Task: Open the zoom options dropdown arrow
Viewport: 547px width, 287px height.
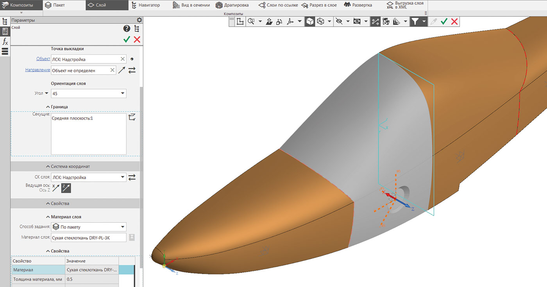Action: coord(260,22)
